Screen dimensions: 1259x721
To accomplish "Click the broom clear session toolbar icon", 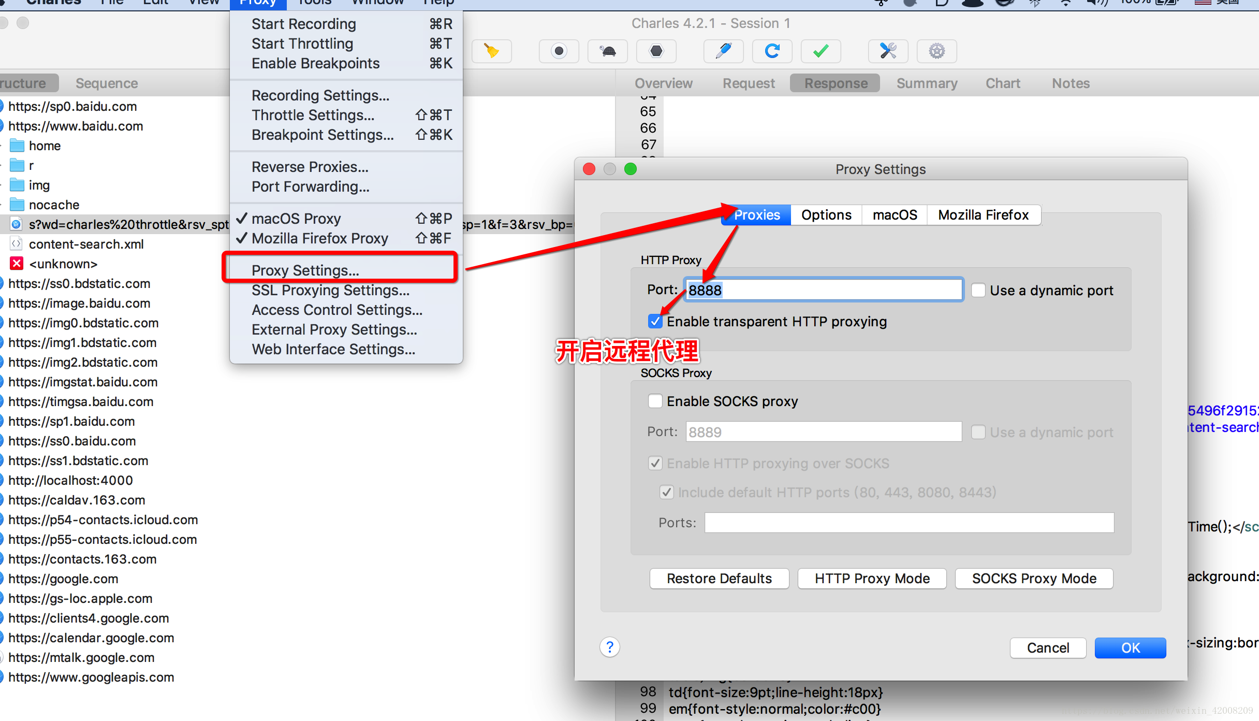I will coord(492,51).
